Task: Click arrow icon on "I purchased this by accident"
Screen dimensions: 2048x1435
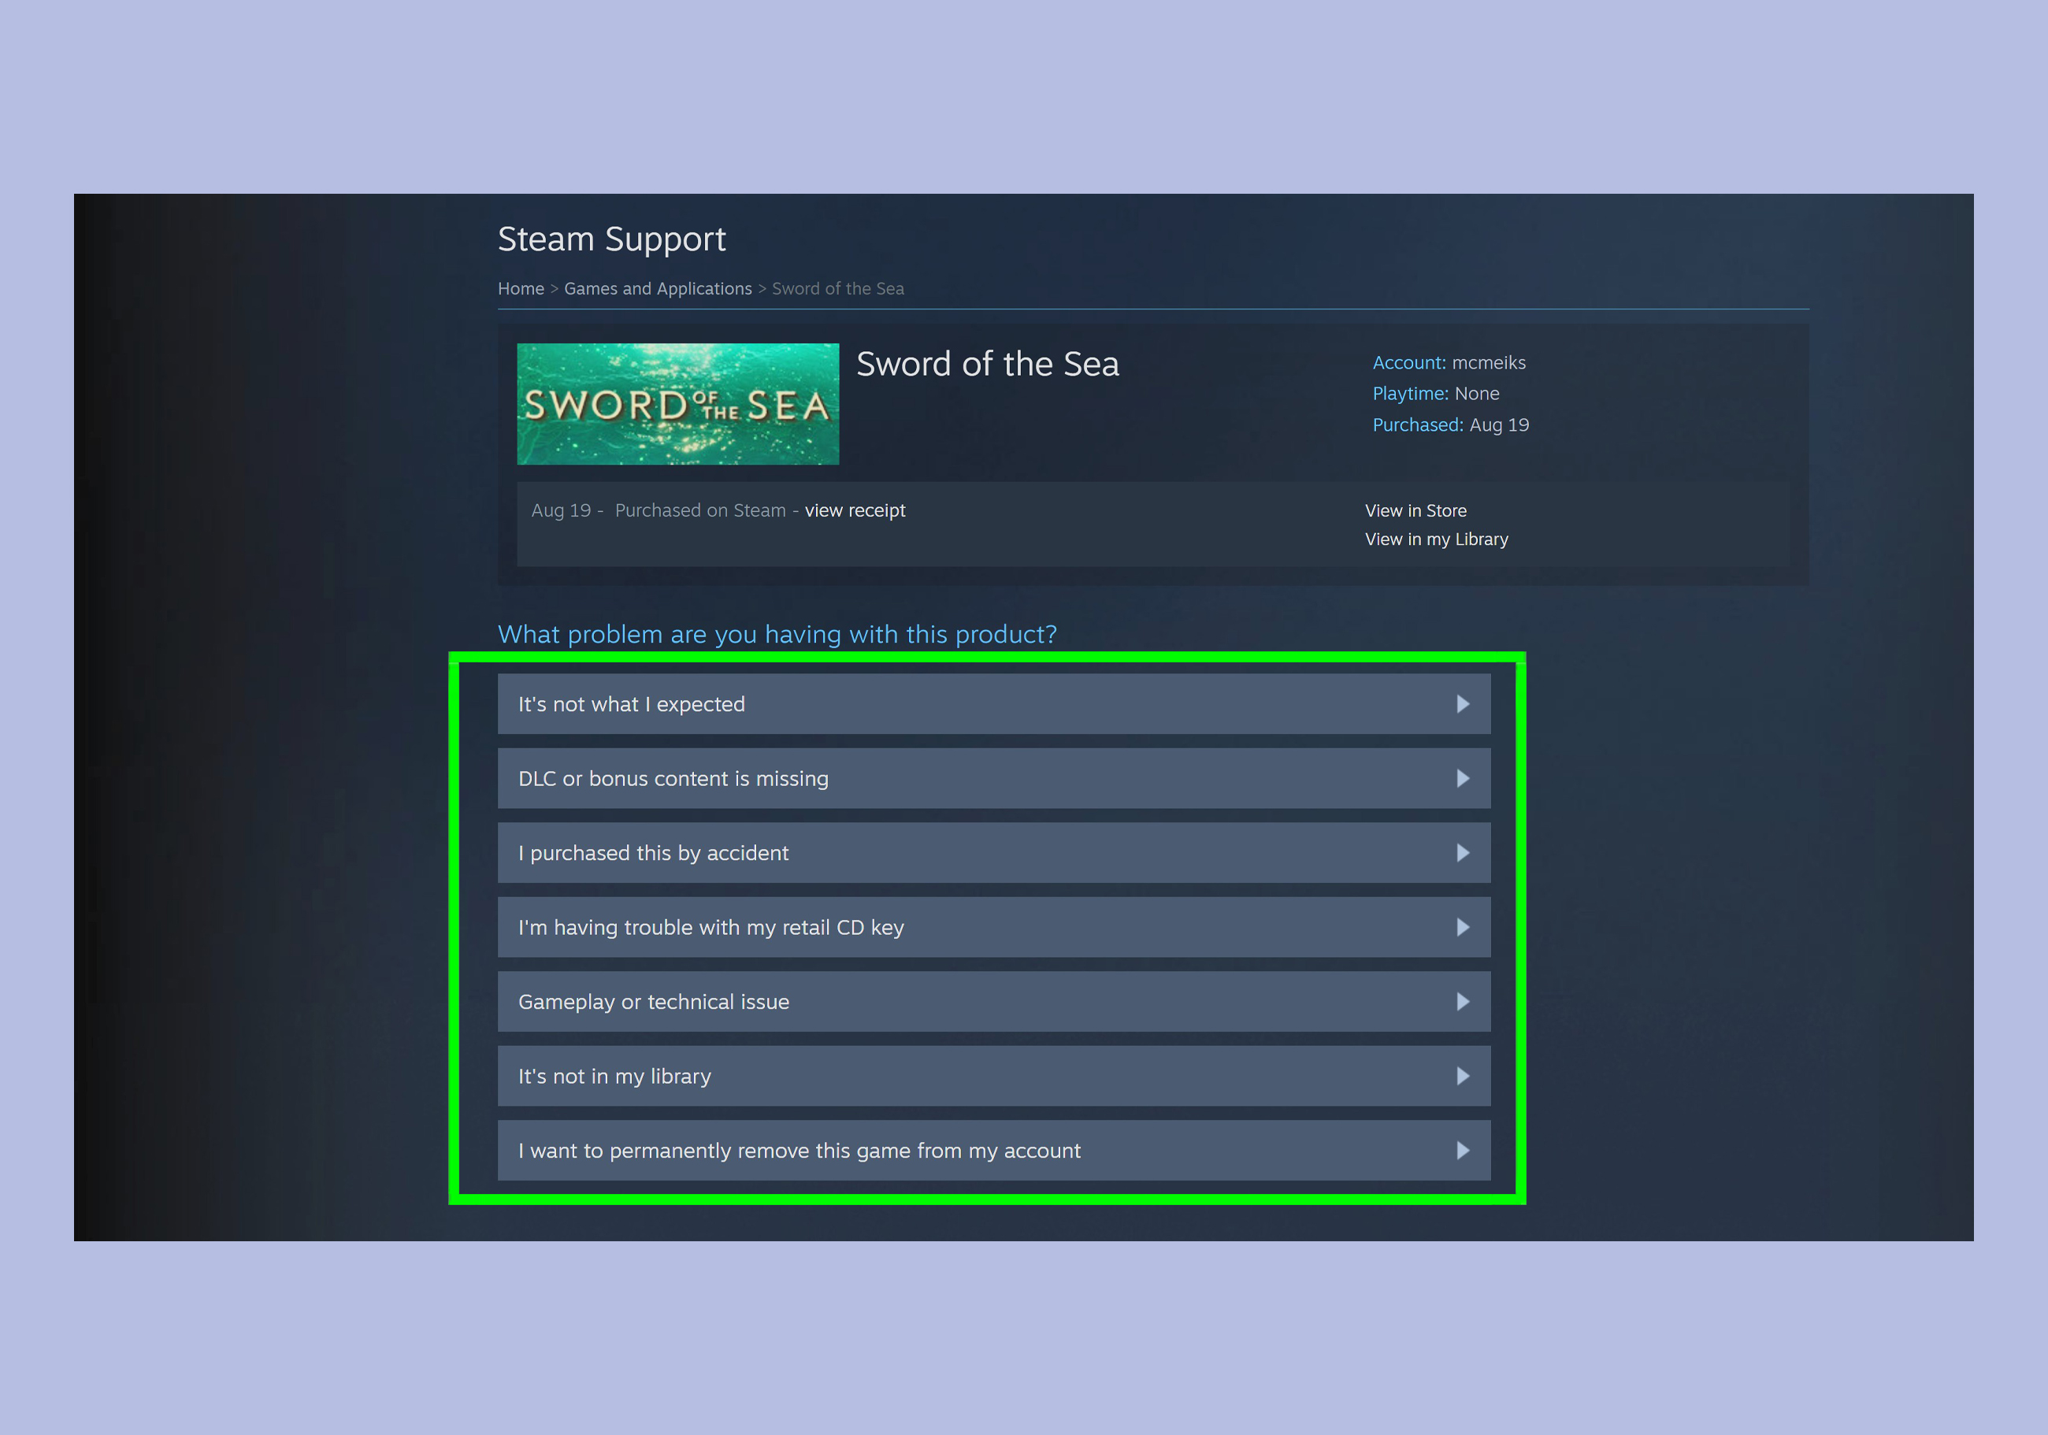Action: [1462, 854]
